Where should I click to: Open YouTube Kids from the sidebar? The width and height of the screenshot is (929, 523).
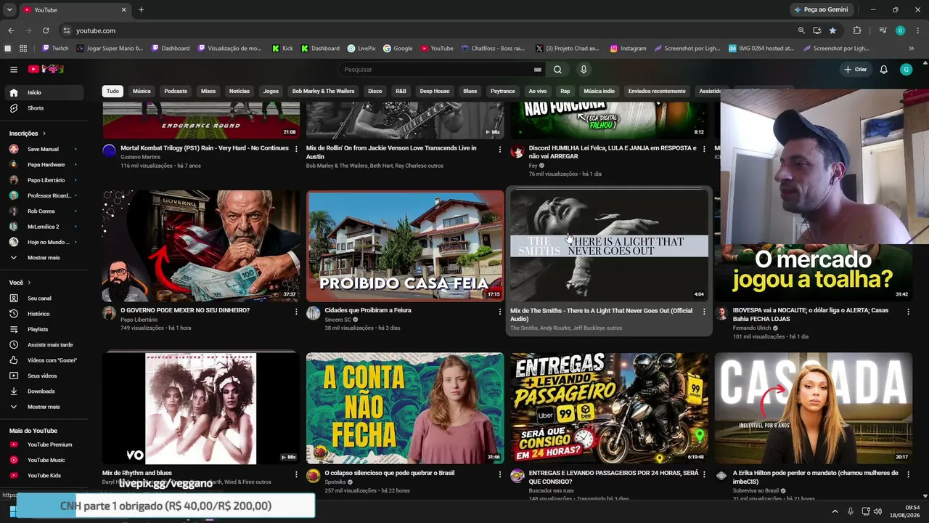point(44,476)
